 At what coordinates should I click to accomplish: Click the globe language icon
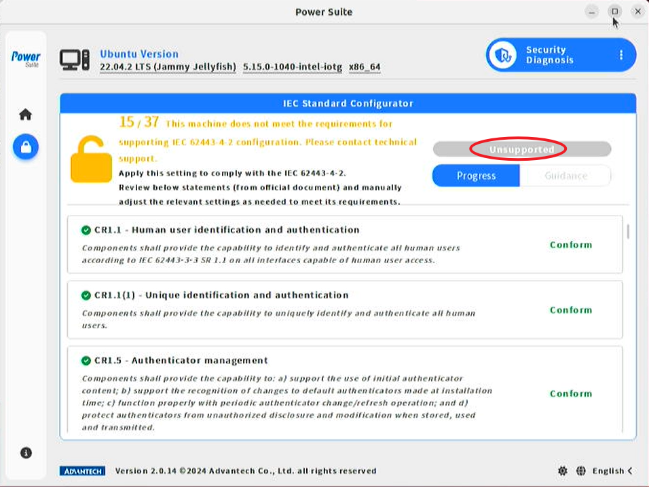[580, 471]
